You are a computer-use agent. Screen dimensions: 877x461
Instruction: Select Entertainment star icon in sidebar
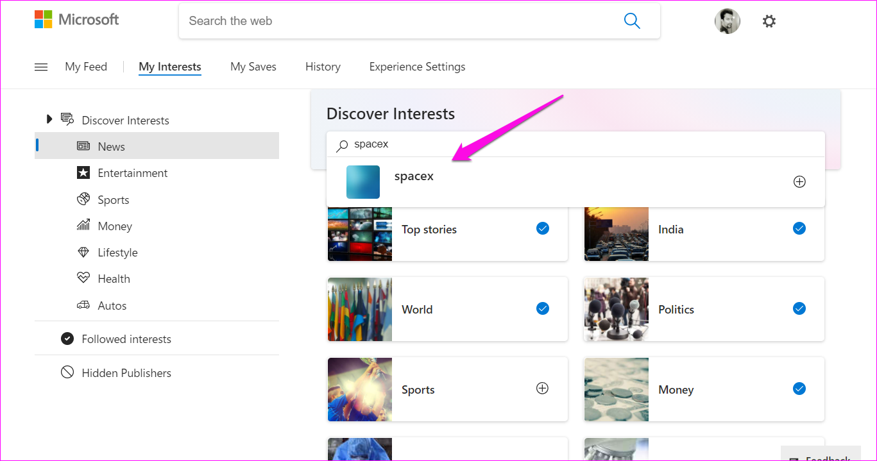tap(83, 173)
